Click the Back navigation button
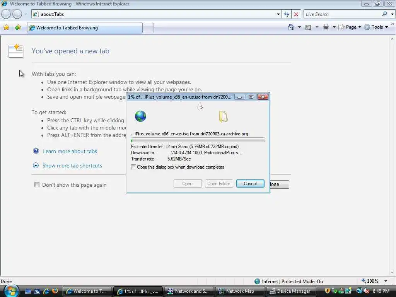Viewport: 396px width, 297px height. click(x=6, y=14)
